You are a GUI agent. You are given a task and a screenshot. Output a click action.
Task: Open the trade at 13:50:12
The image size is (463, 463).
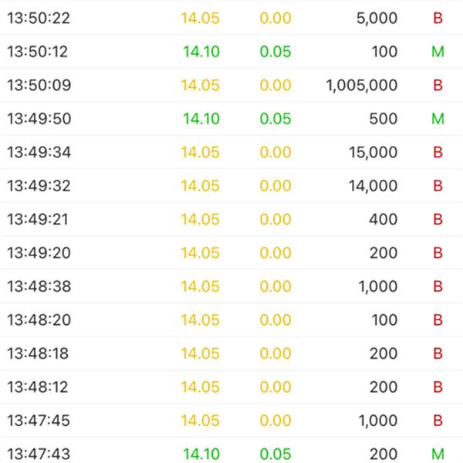click(231, 52)
